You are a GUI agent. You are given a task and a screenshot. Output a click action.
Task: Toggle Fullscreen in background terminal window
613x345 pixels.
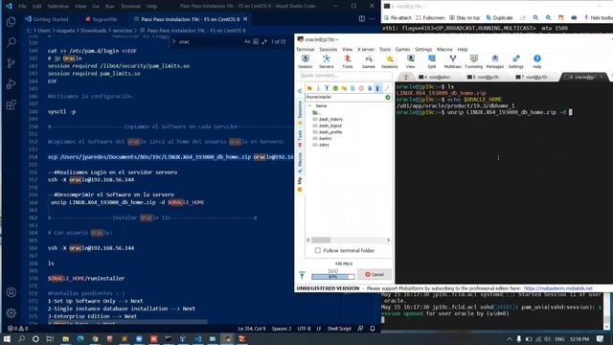430,17
